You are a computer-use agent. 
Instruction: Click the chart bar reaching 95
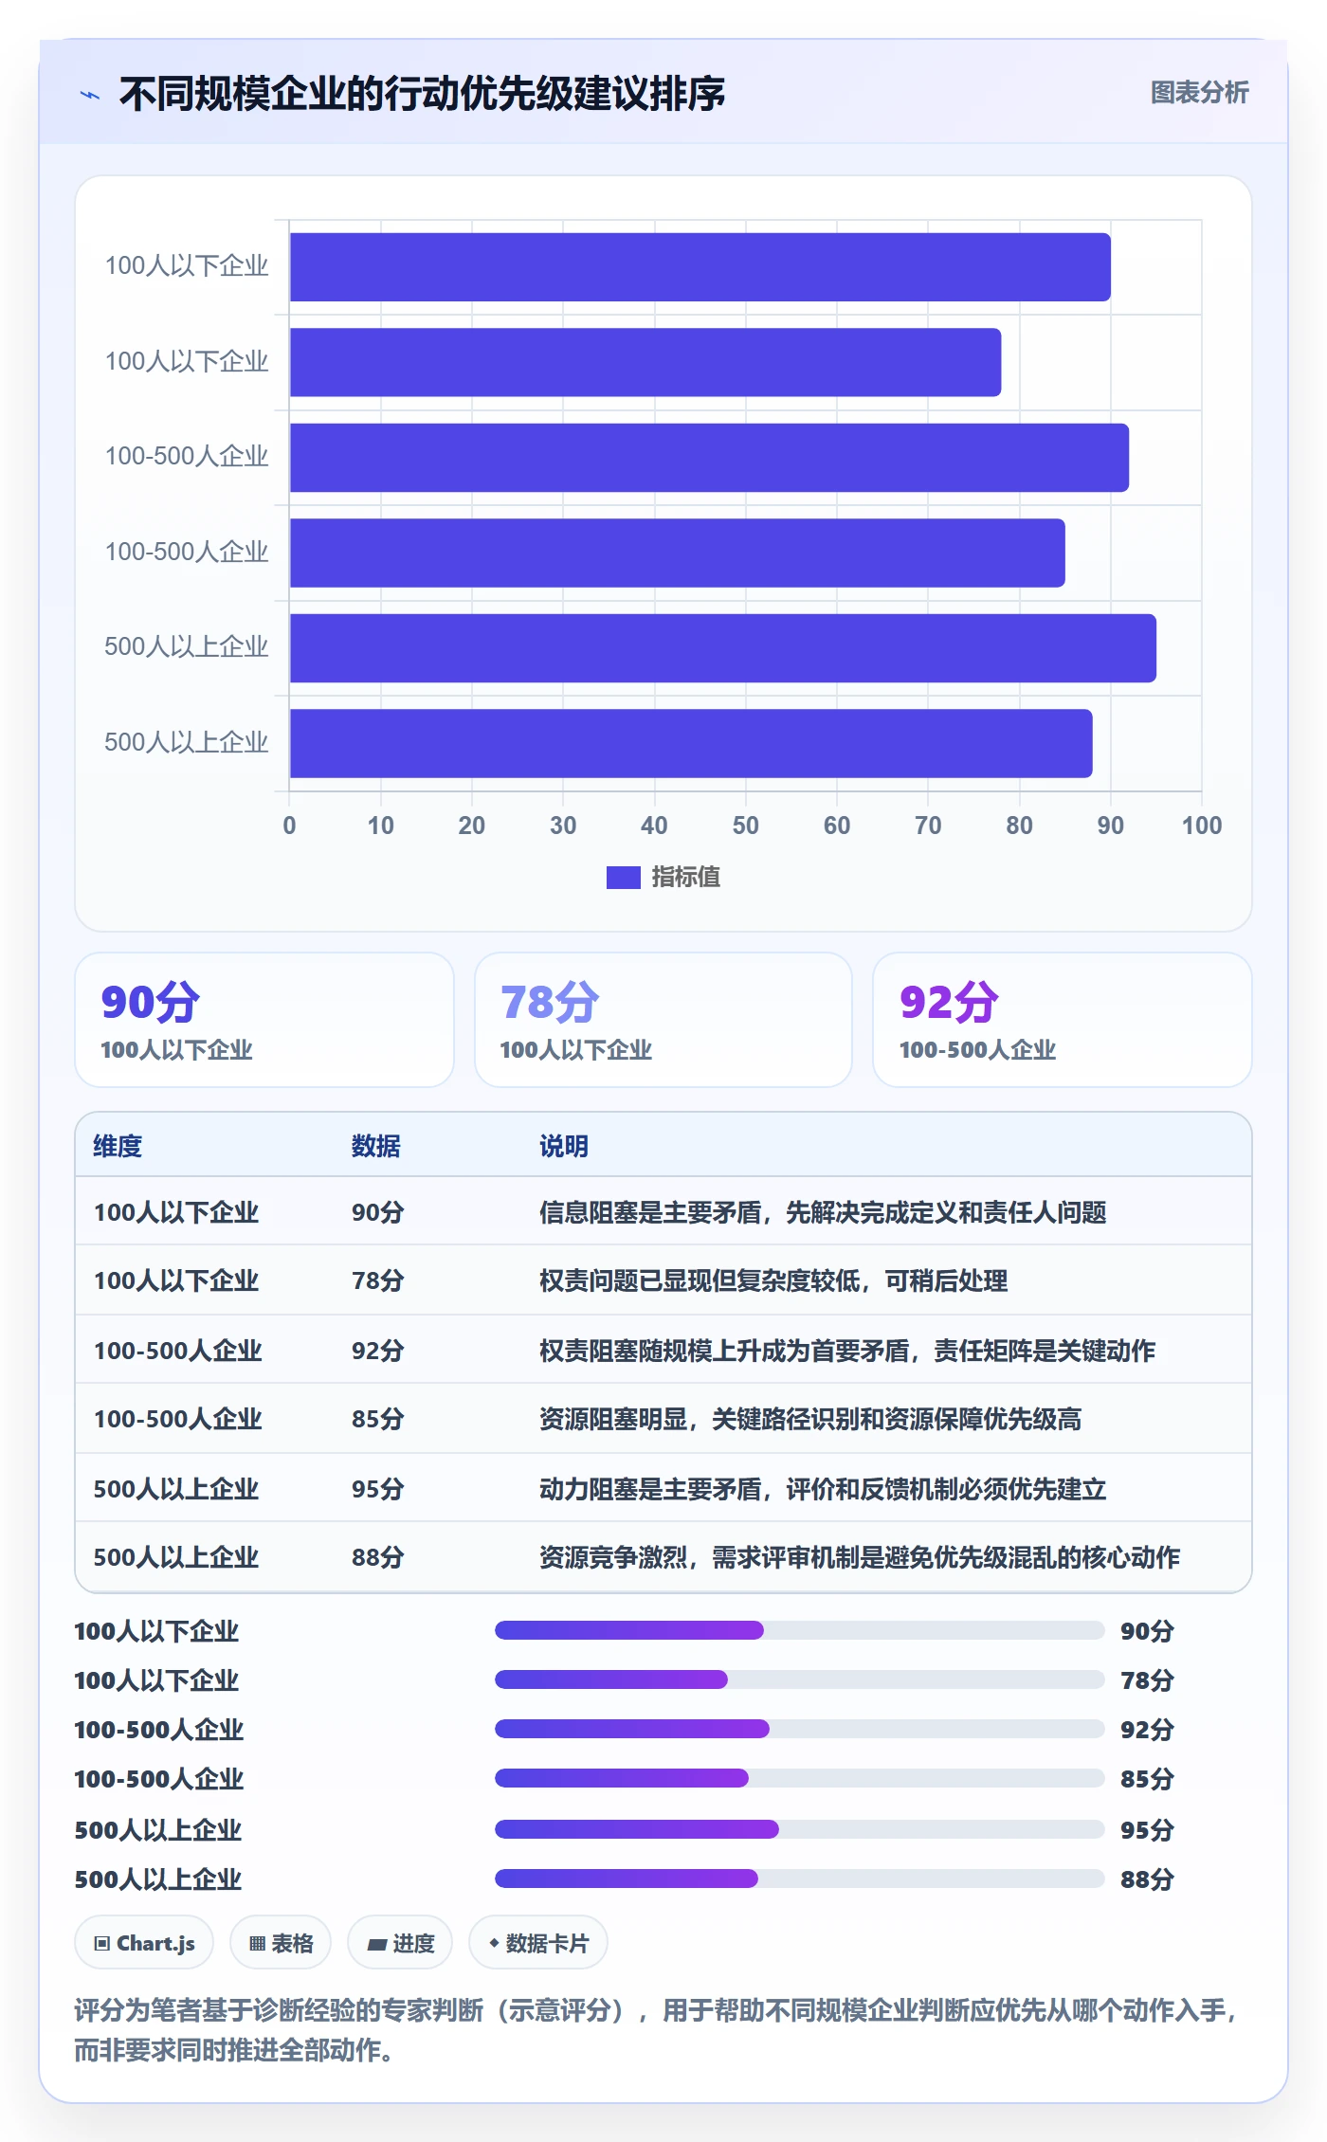point(723,648)
